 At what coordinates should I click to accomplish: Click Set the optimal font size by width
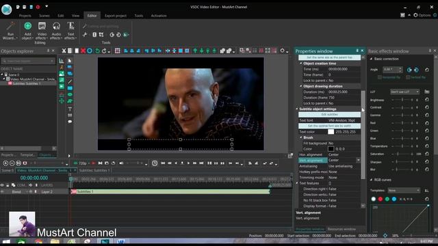point(329,126)
